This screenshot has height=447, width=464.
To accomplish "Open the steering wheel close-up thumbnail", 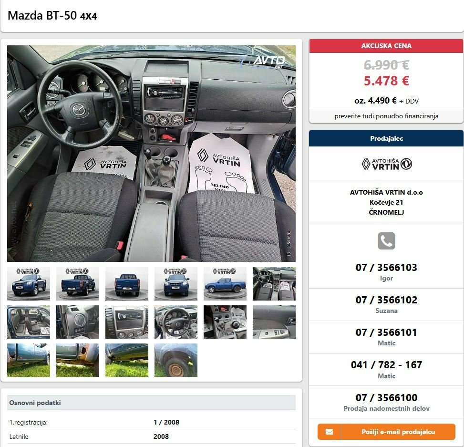I will [176, 322].
